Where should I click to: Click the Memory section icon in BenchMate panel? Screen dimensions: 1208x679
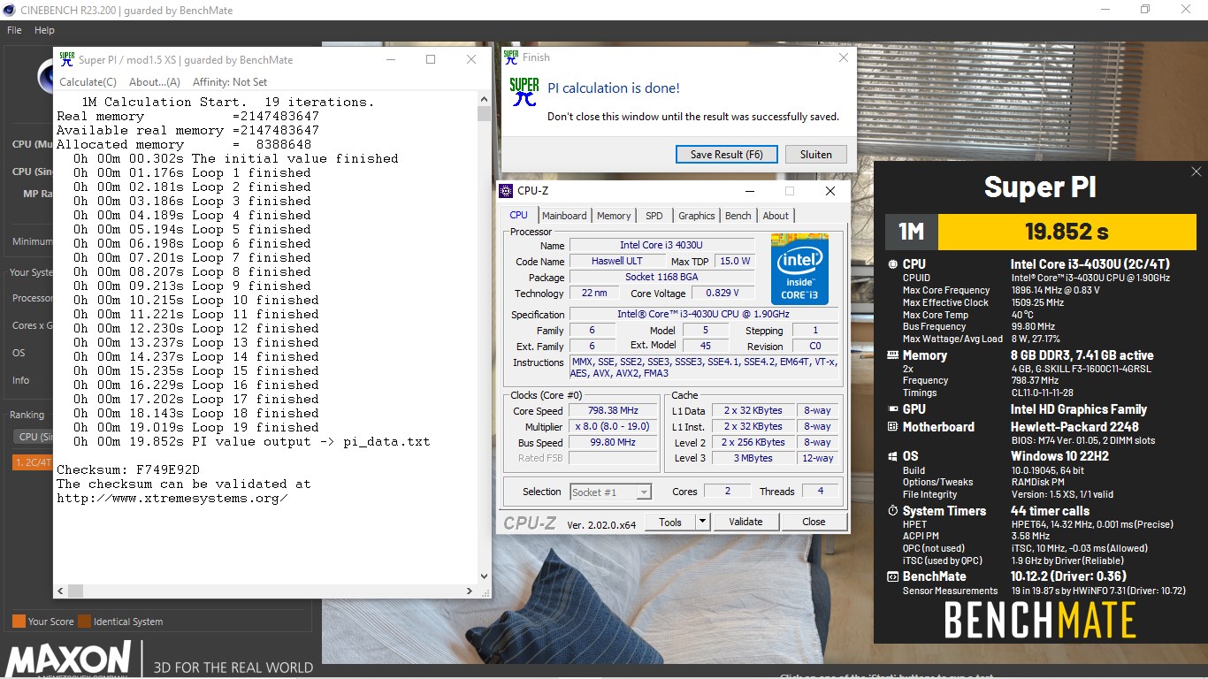tap(892, 355)
